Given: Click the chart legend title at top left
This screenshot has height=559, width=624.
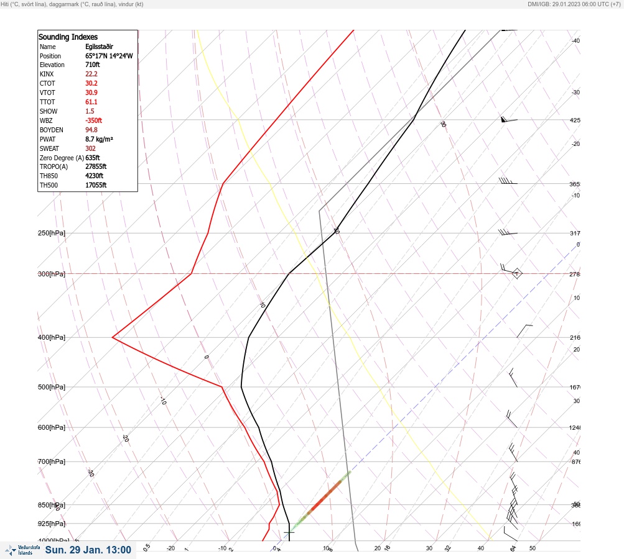Looking at the screenshot, I should pos(72,4).
